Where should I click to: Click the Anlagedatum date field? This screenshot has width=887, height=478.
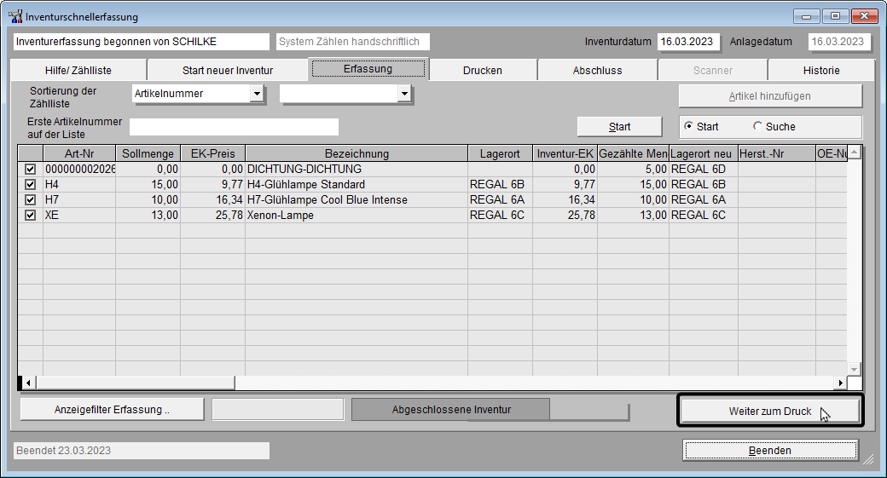[839, 41]
